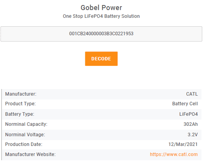
Task: Click the Production Date label
Action: [x=24, y=144]
